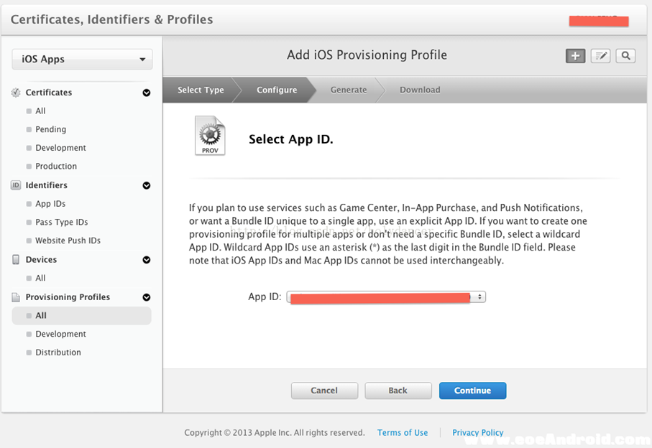Click the Provisioning Profiles document icon

click(x=16, y=297)
